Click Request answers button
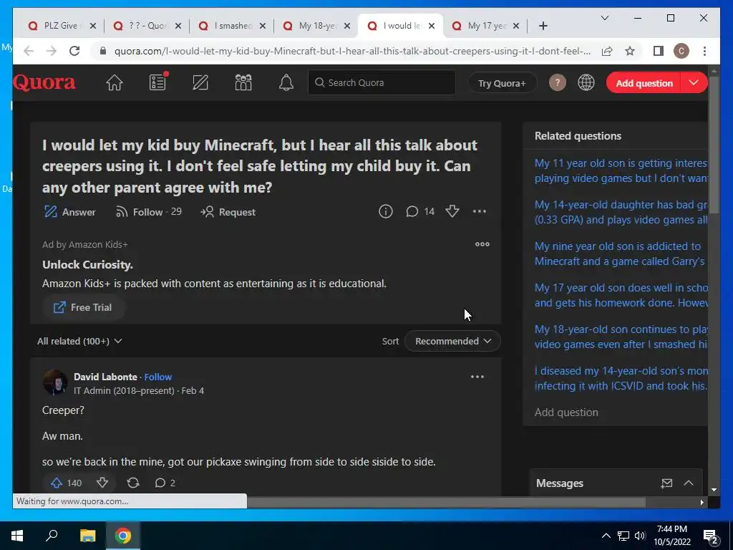733x550 pixels. coord(228,212)
